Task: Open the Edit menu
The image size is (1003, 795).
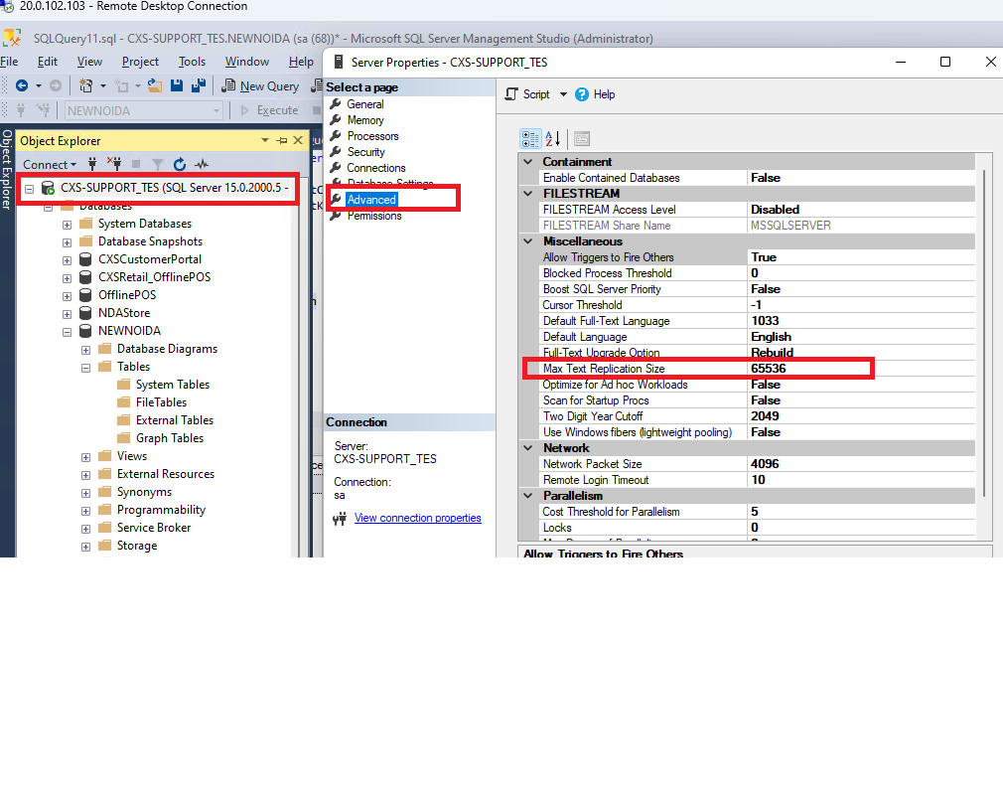Action: [48, 62]
